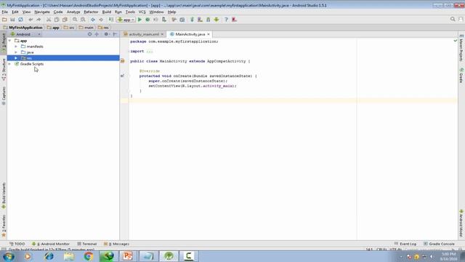This screenshot has width=465, height=262.
Task: Open the File menu
Action: click(x=5, y=12)
